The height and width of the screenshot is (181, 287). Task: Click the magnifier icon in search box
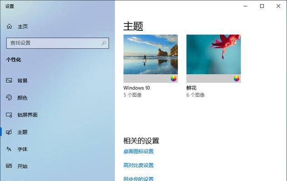(104, 43)
